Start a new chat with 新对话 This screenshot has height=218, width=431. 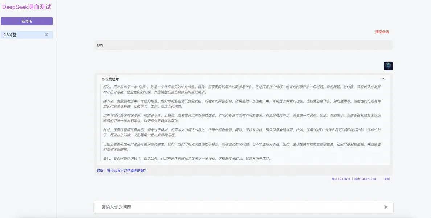coord(26,21)
